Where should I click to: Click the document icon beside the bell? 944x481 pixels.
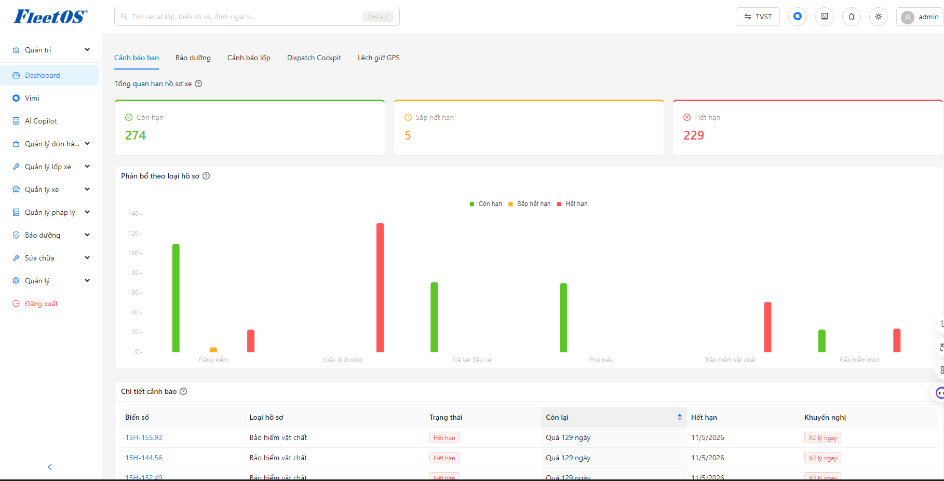(825, 17)
